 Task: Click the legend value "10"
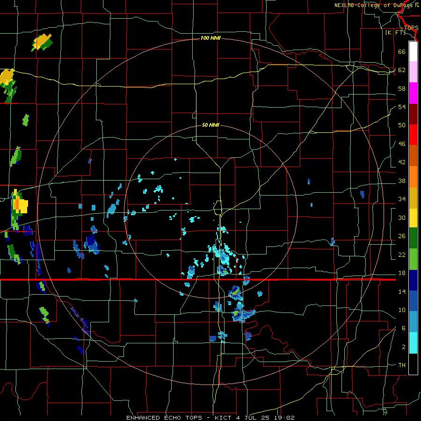(x=402, y=310)
